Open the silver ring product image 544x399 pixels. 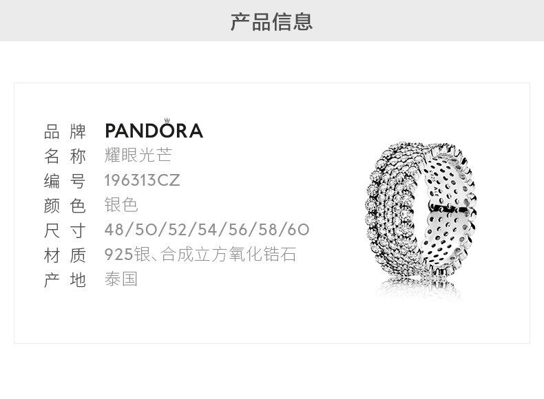422,209
